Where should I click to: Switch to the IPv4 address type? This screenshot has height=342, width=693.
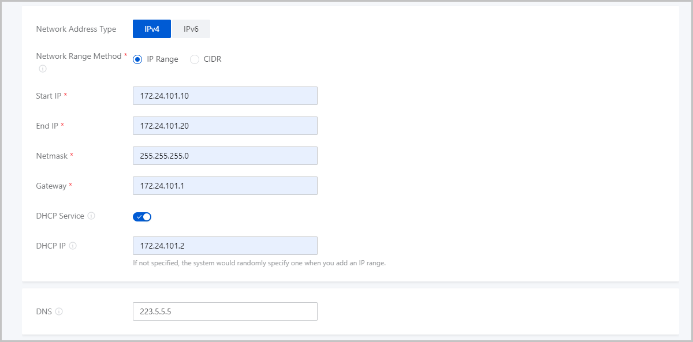point(152,29)
